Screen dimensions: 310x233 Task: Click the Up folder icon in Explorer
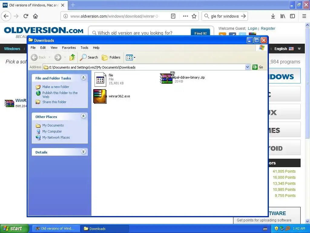pyautogui.click(x=72, y=57)
